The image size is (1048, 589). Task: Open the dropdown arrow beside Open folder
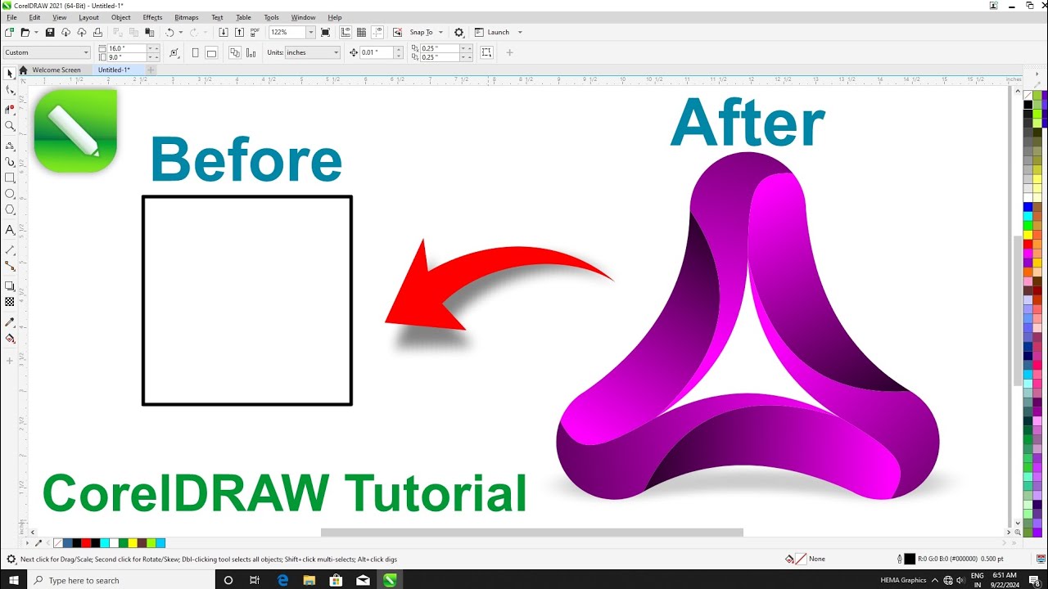(37, 32)
